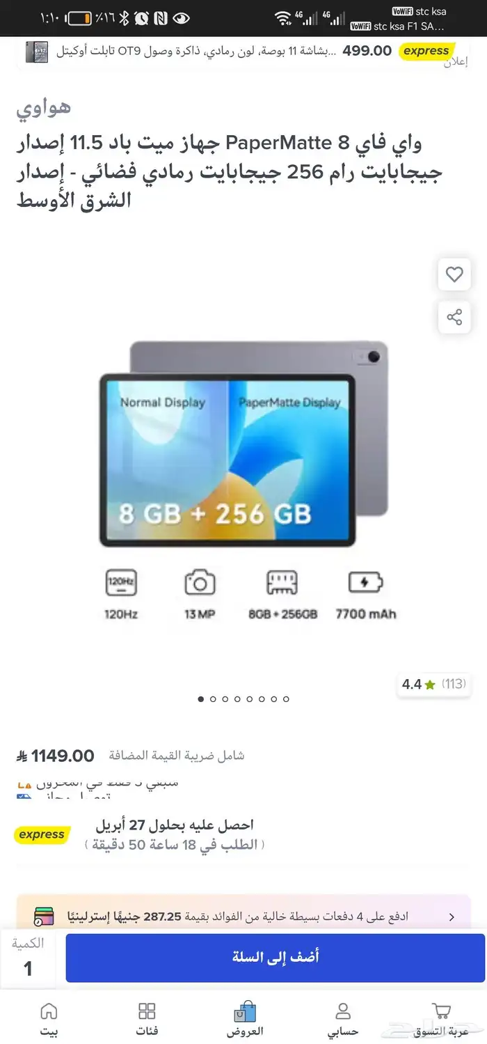This screenshot has height=1044, width=487.
Task: Tap the share icon
Action: (x=454, y=318)
